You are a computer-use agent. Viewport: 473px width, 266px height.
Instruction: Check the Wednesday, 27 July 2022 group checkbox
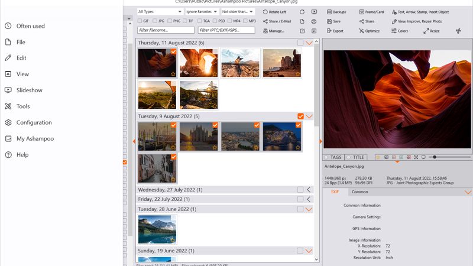300,190
